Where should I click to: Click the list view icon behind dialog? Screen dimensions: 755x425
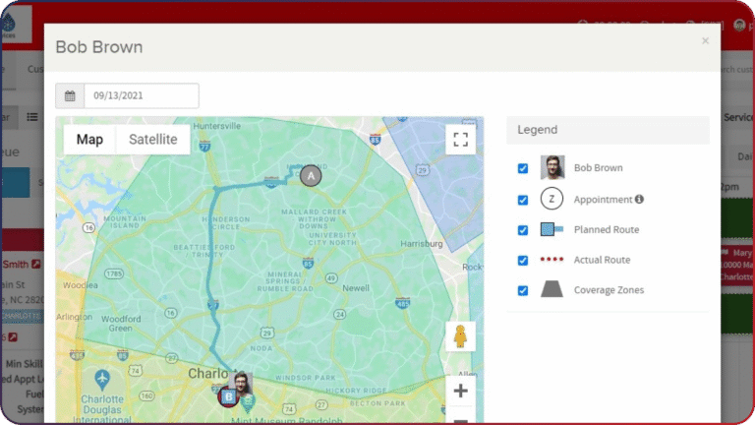32,117
